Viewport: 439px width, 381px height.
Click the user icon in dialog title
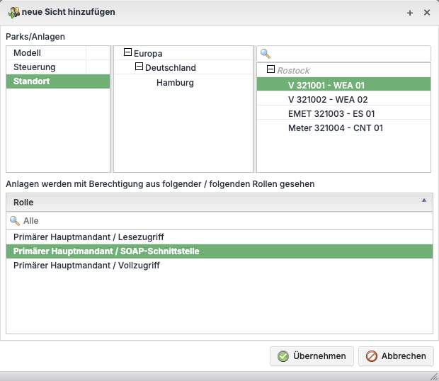[13, 12]
